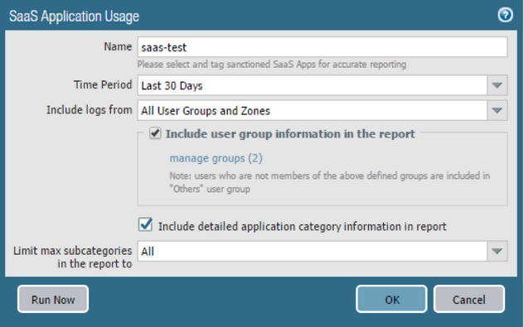Image resolution: width=524 pixels, height=327 pixels.
Task: Expand the Include logs from dropdown arrow
Action: pyautogui.click(x=497, y=110)
